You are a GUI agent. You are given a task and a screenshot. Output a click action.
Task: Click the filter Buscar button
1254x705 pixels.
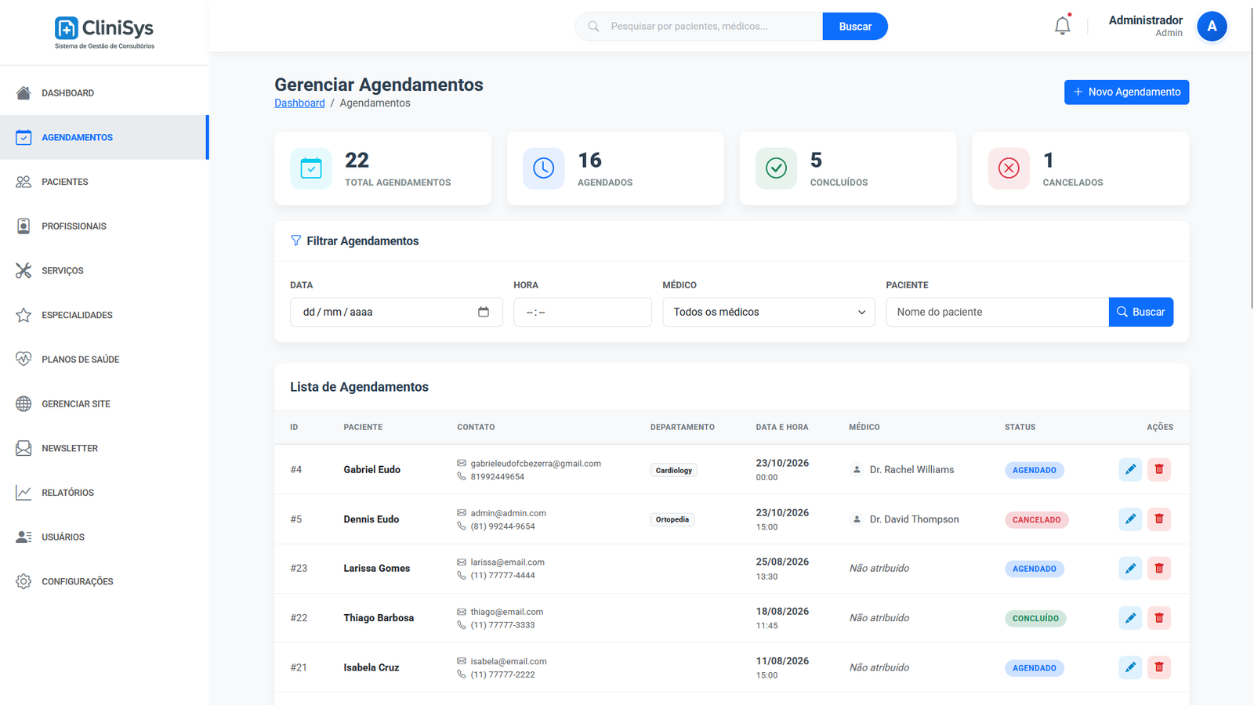[x=1140, y=312]
